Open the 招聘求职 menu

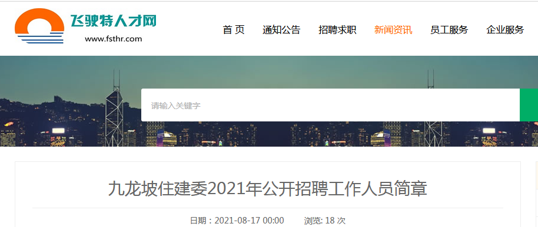click(337, 30)
